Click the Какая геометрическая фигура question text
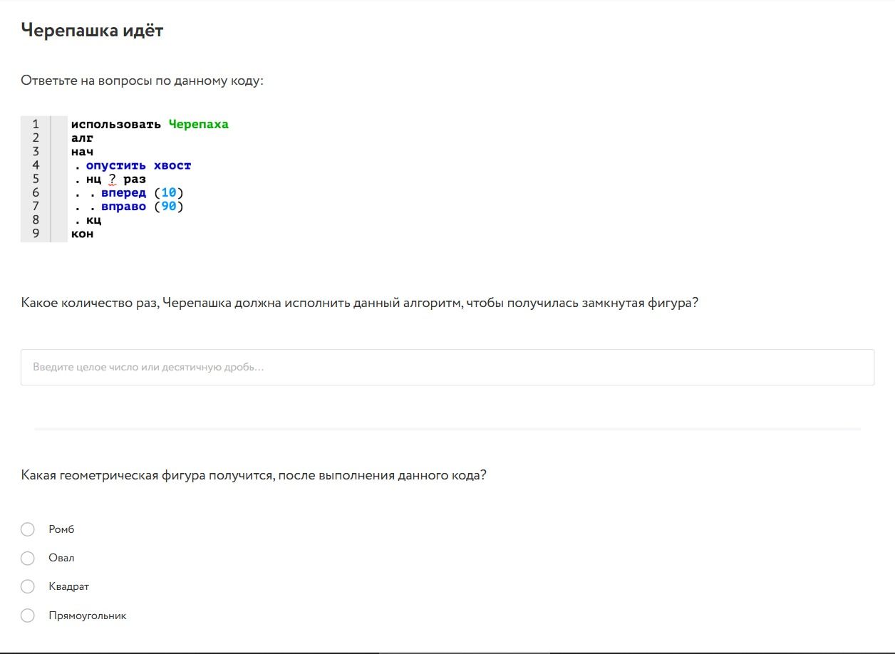 254,475
